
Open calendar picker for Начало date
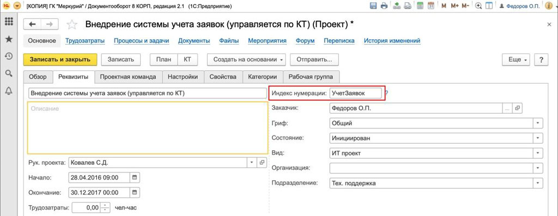135,177
